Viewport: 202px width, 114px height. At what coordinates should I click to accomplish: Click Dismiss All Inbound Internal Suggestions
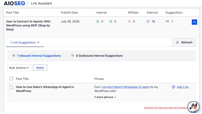tap(166, 108)
